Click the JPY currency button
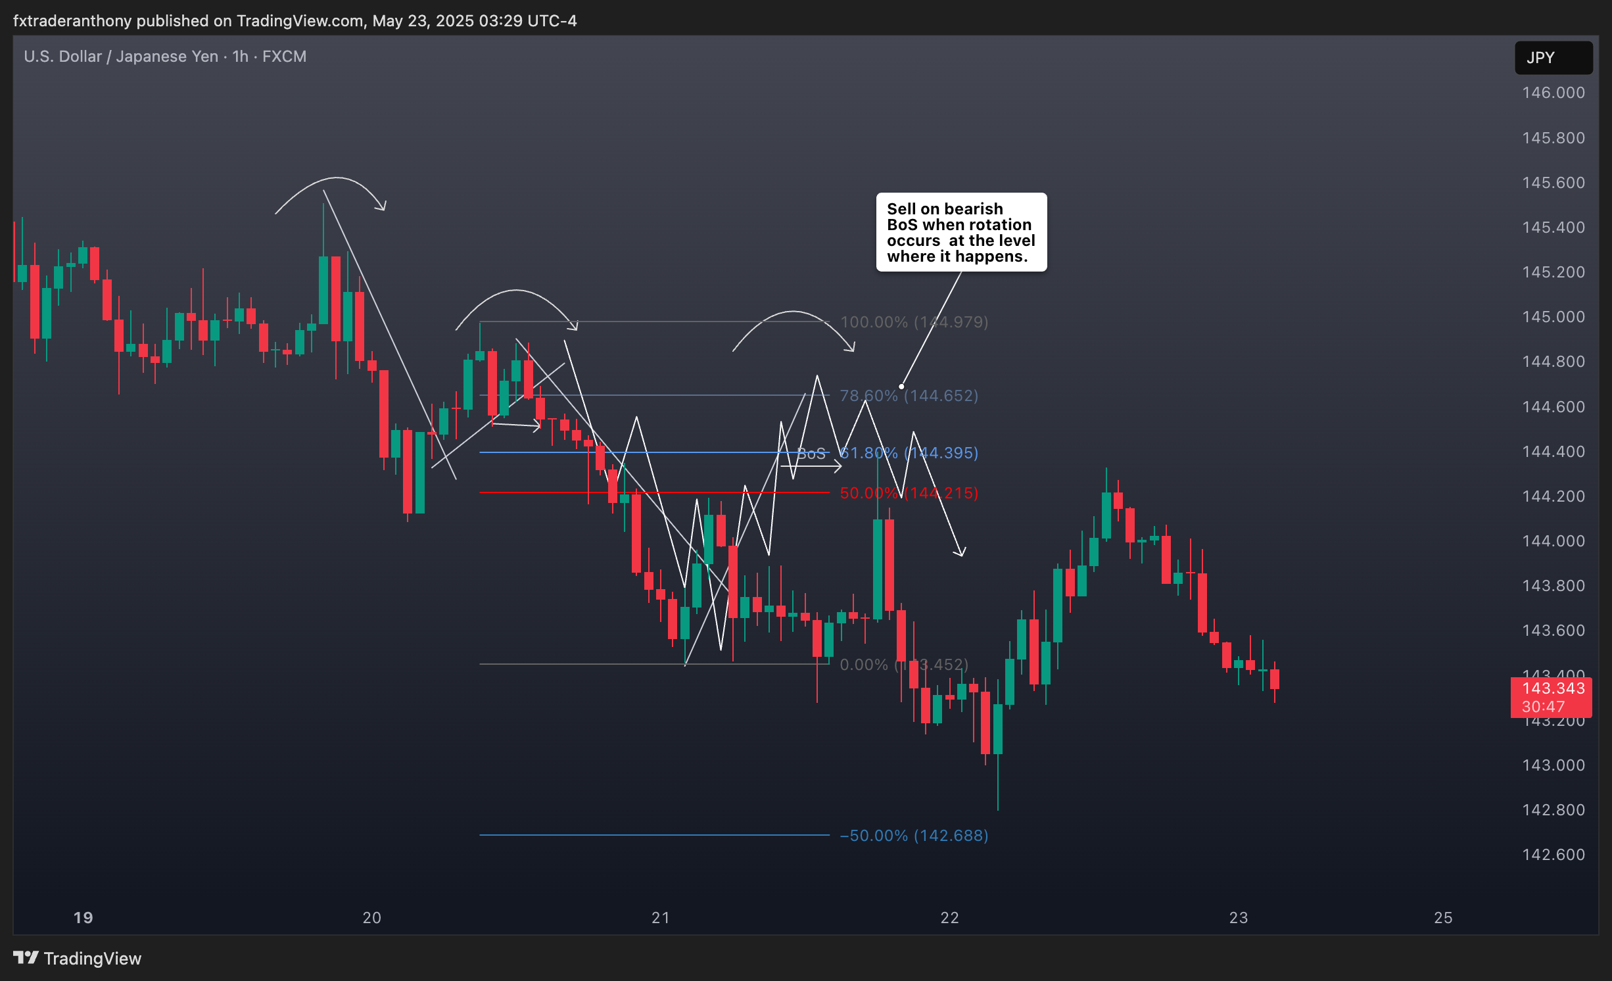This screenshot has width=1612, height=981. pos(1553,58)
